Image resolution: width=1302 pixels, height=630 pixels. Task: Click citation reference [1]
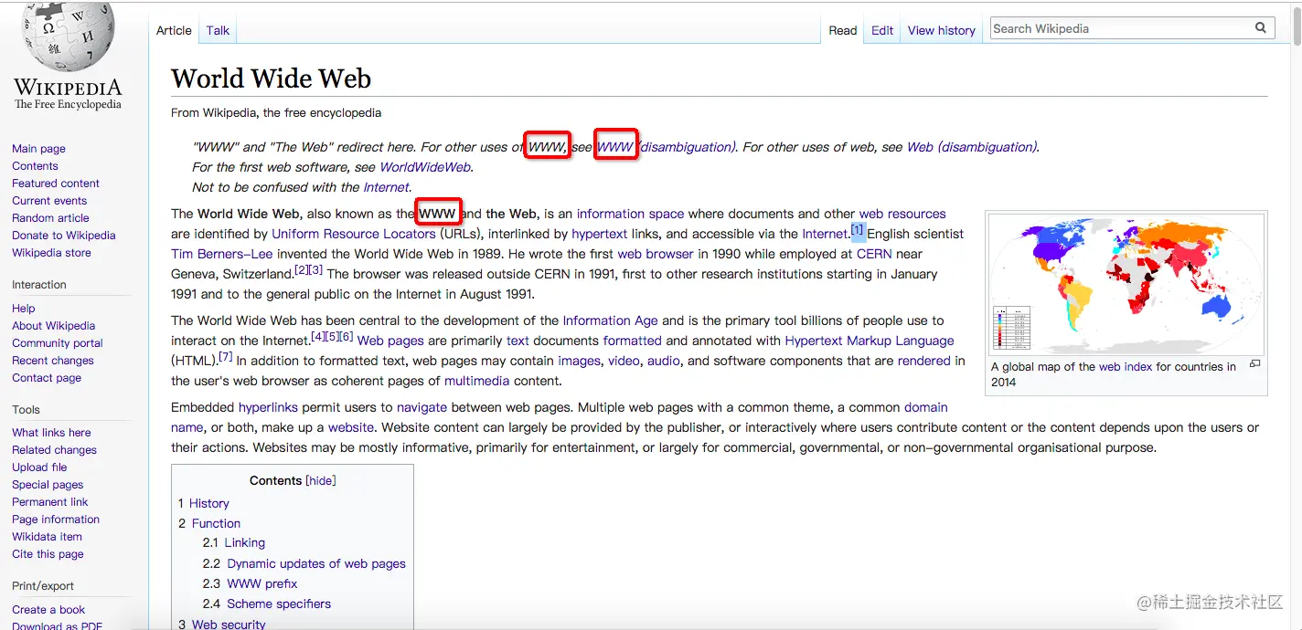[858, 229]
